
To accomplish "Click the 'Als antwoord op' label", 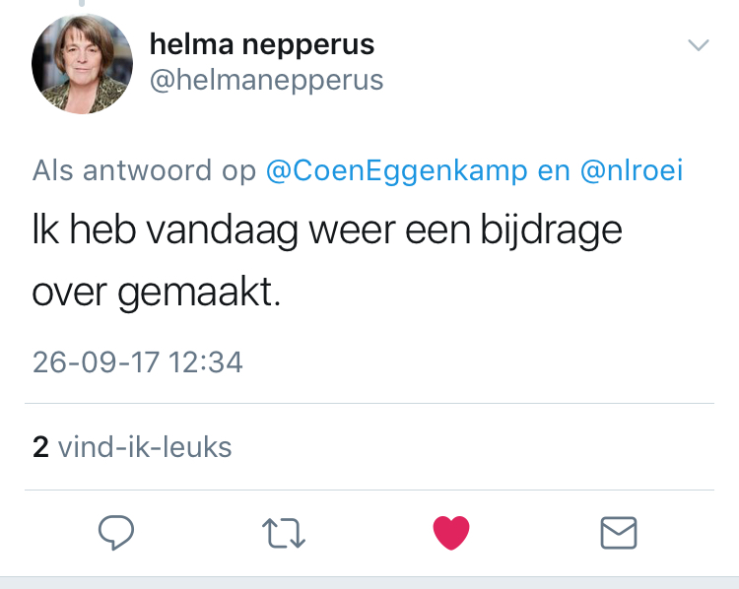I will click(145, 170).
